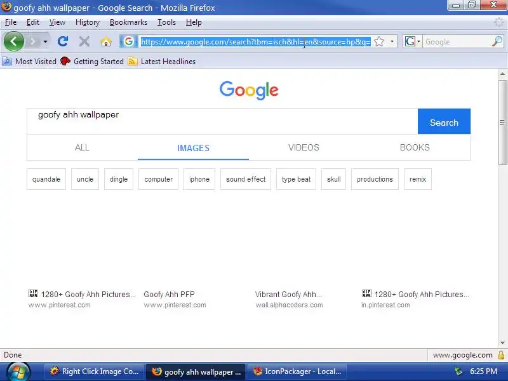
Task: Select the remix filter chip
Action: point(418,179)
